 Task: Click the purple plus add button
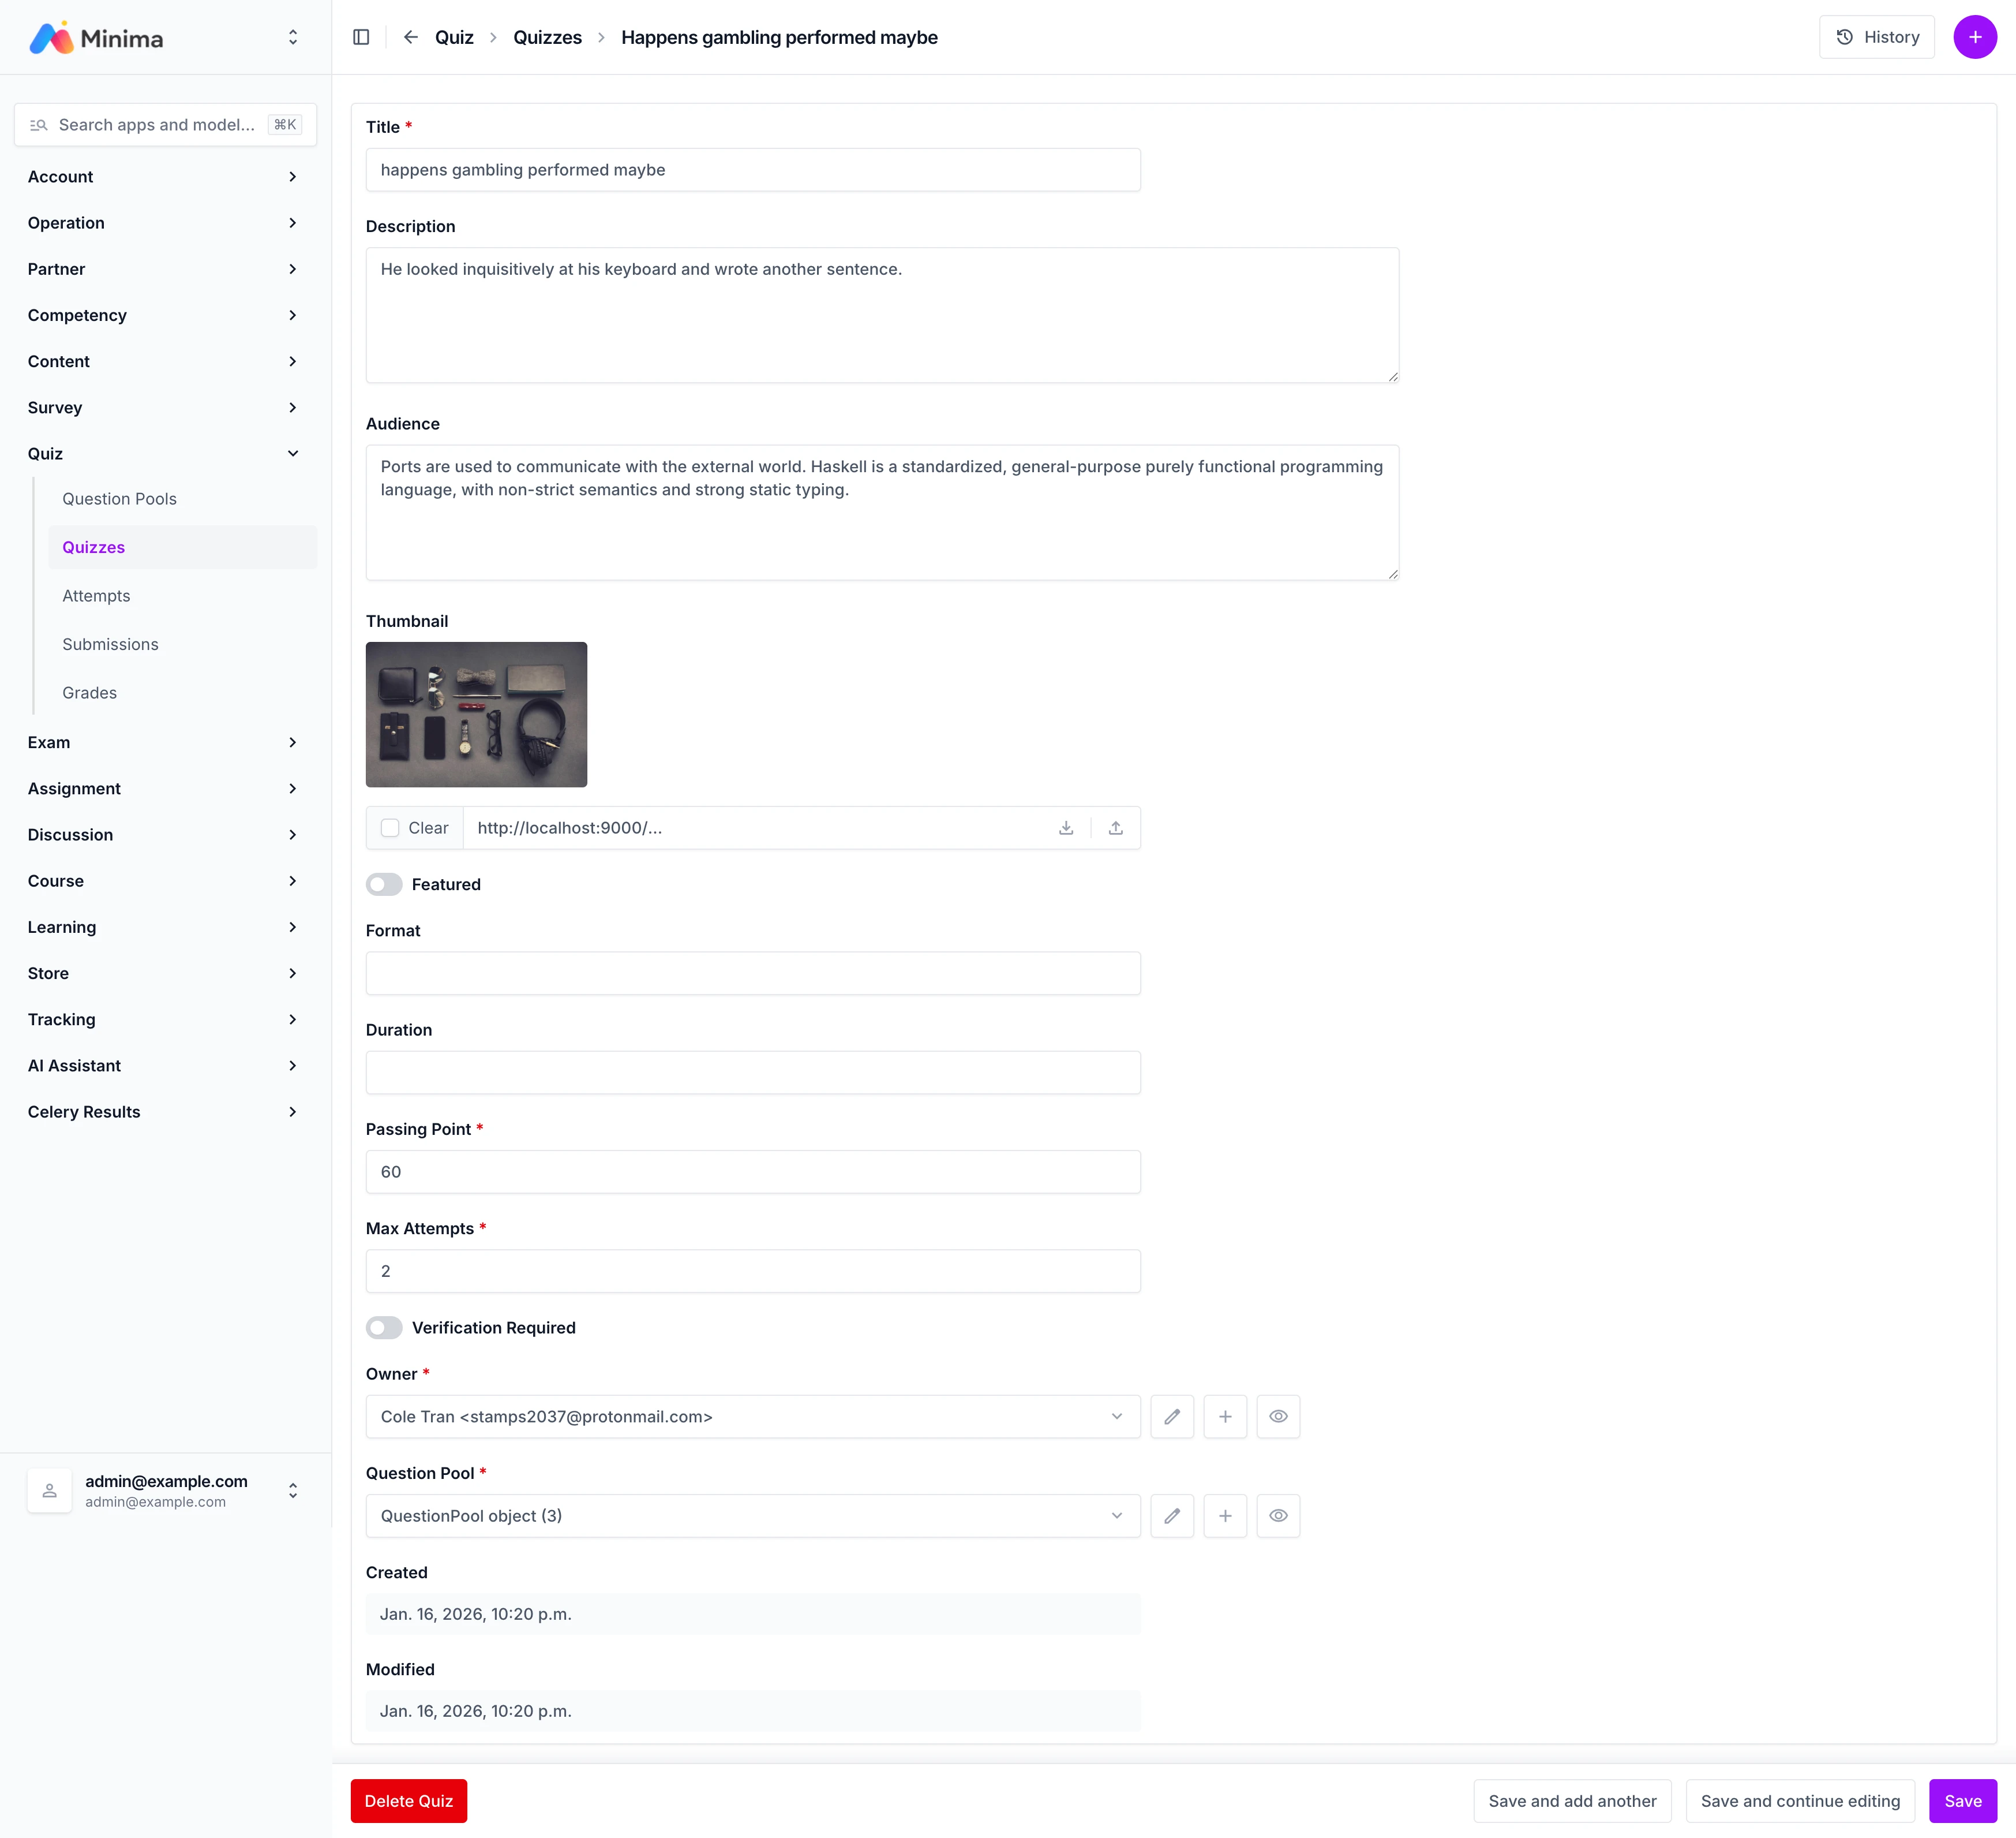[1974, 37]
